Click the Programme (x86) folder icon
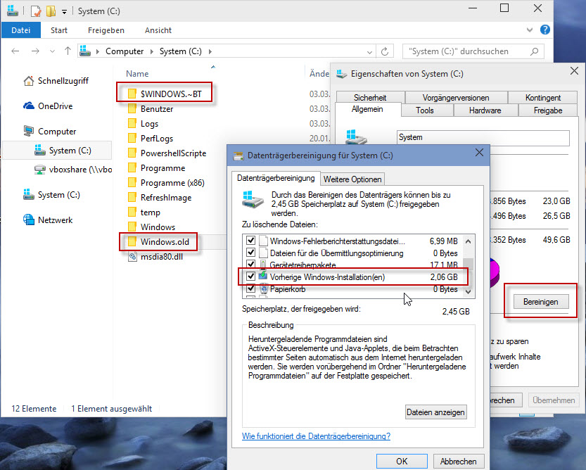Image resolution: width=586 pixels, height=470 pixels. coord(132,182)
